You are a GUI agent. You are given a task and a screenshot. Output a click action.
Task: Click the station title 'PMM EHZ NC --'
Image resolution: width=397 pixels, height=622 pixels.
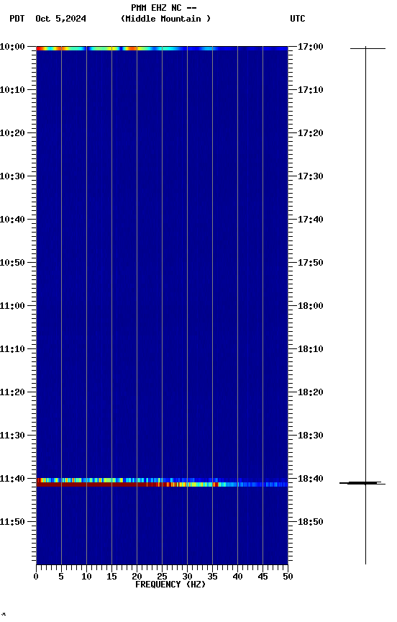click(x=164, y=8)
